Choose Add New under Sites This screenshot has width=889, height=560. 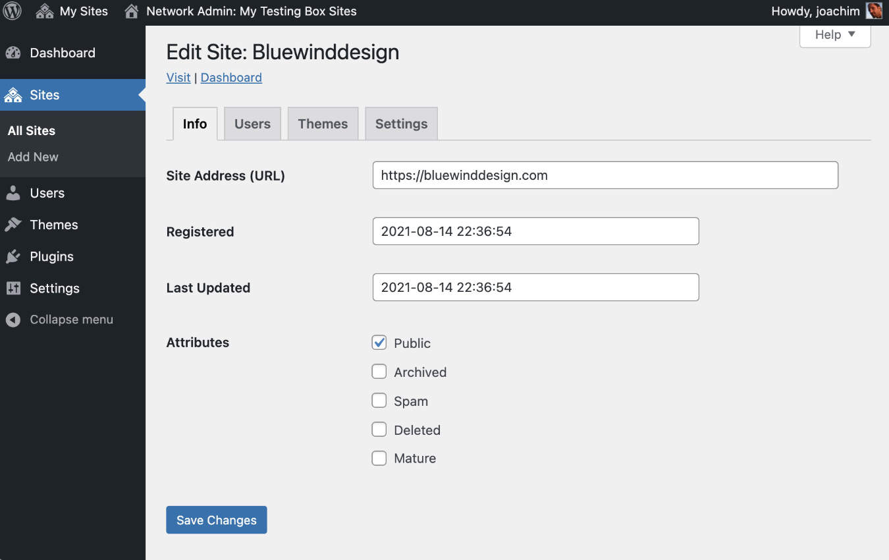[33, 157]
